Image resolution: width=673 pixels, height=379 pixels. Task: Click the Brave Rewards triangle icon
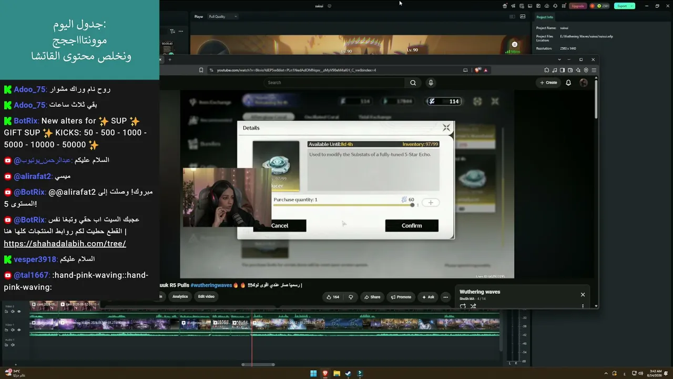485,70
